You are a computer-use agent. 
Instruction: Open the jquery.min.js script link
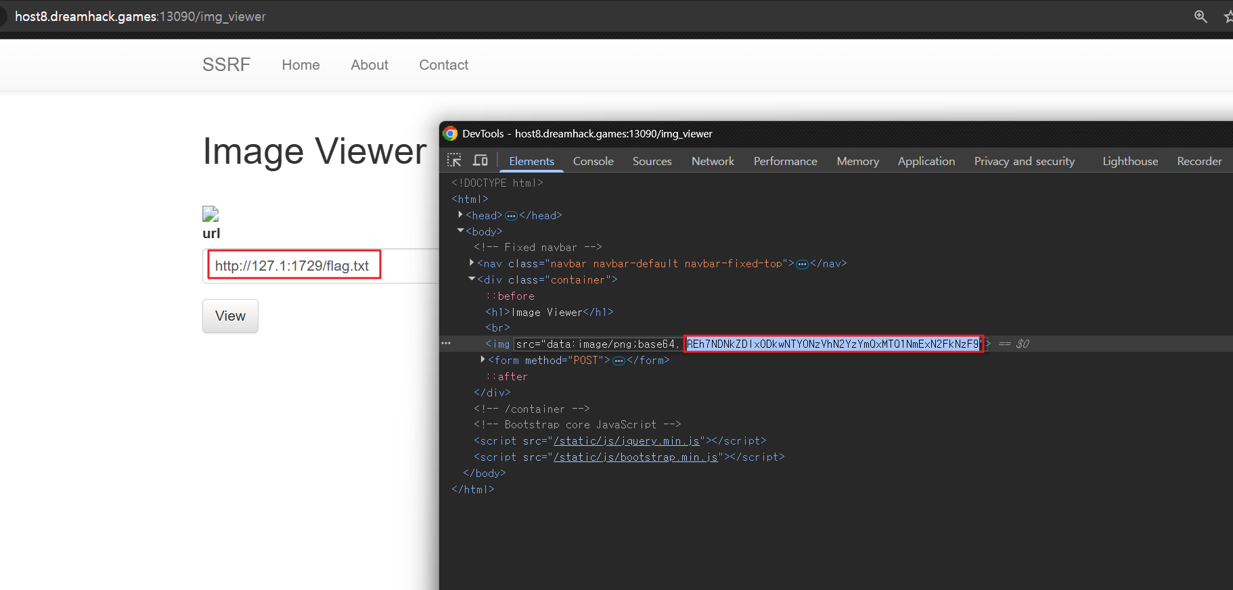627,441
